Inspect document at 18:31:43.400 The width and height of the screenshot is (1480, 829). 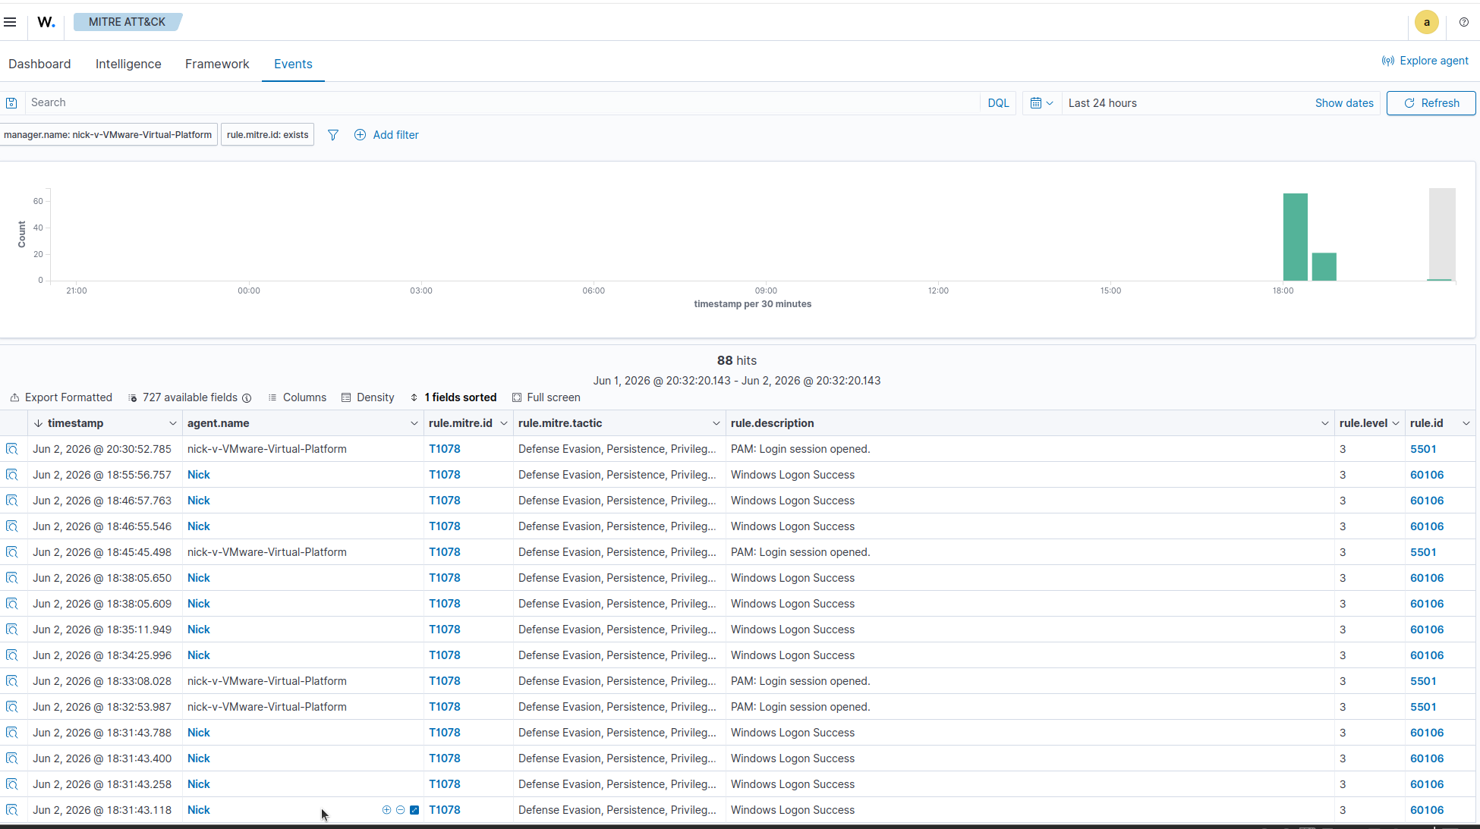click(12, 758)
